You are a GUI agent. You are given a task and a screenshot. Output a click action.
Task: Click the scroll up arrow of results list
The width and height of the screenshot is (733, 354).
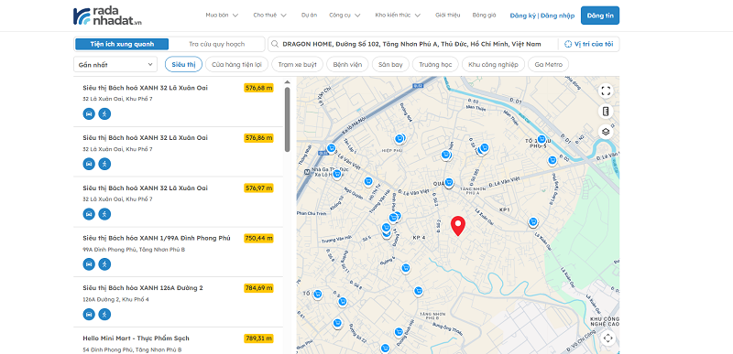pyautogui.click(x=287, y=82)
